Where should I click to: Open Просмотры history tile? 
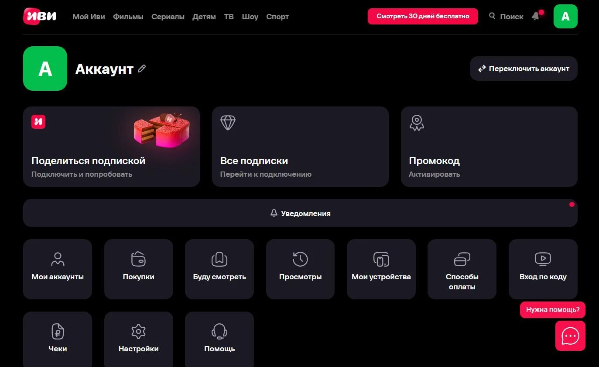(300, 269)
